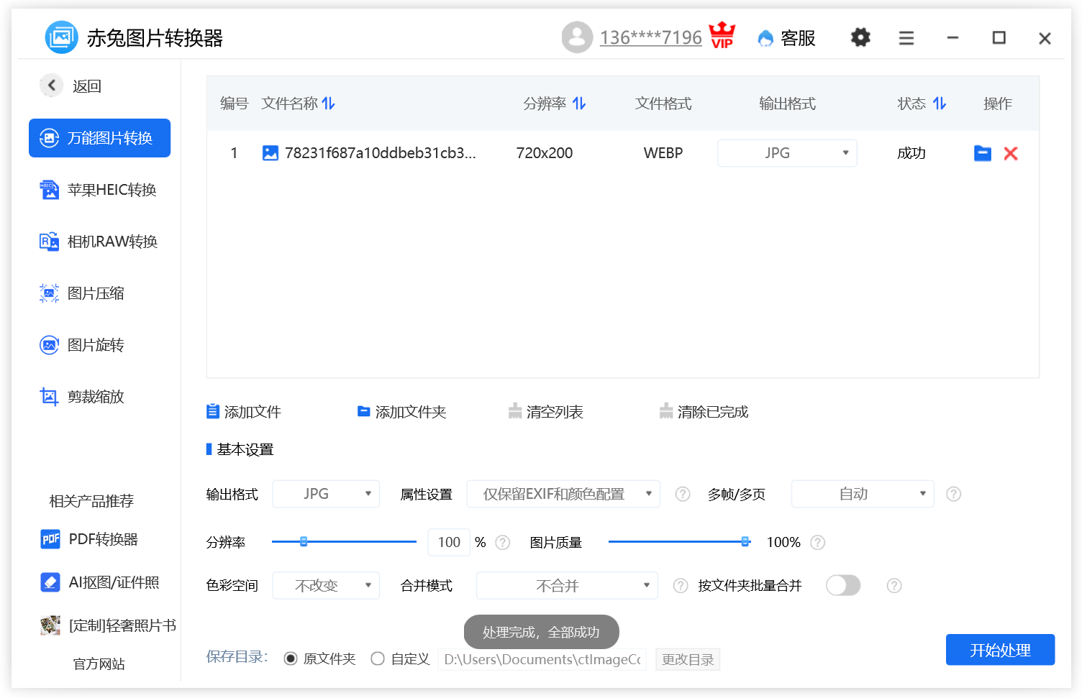The height and width of the screenshot is (698, 1082).
Task: Sort the list by 状态
Action: click(940, 104)
